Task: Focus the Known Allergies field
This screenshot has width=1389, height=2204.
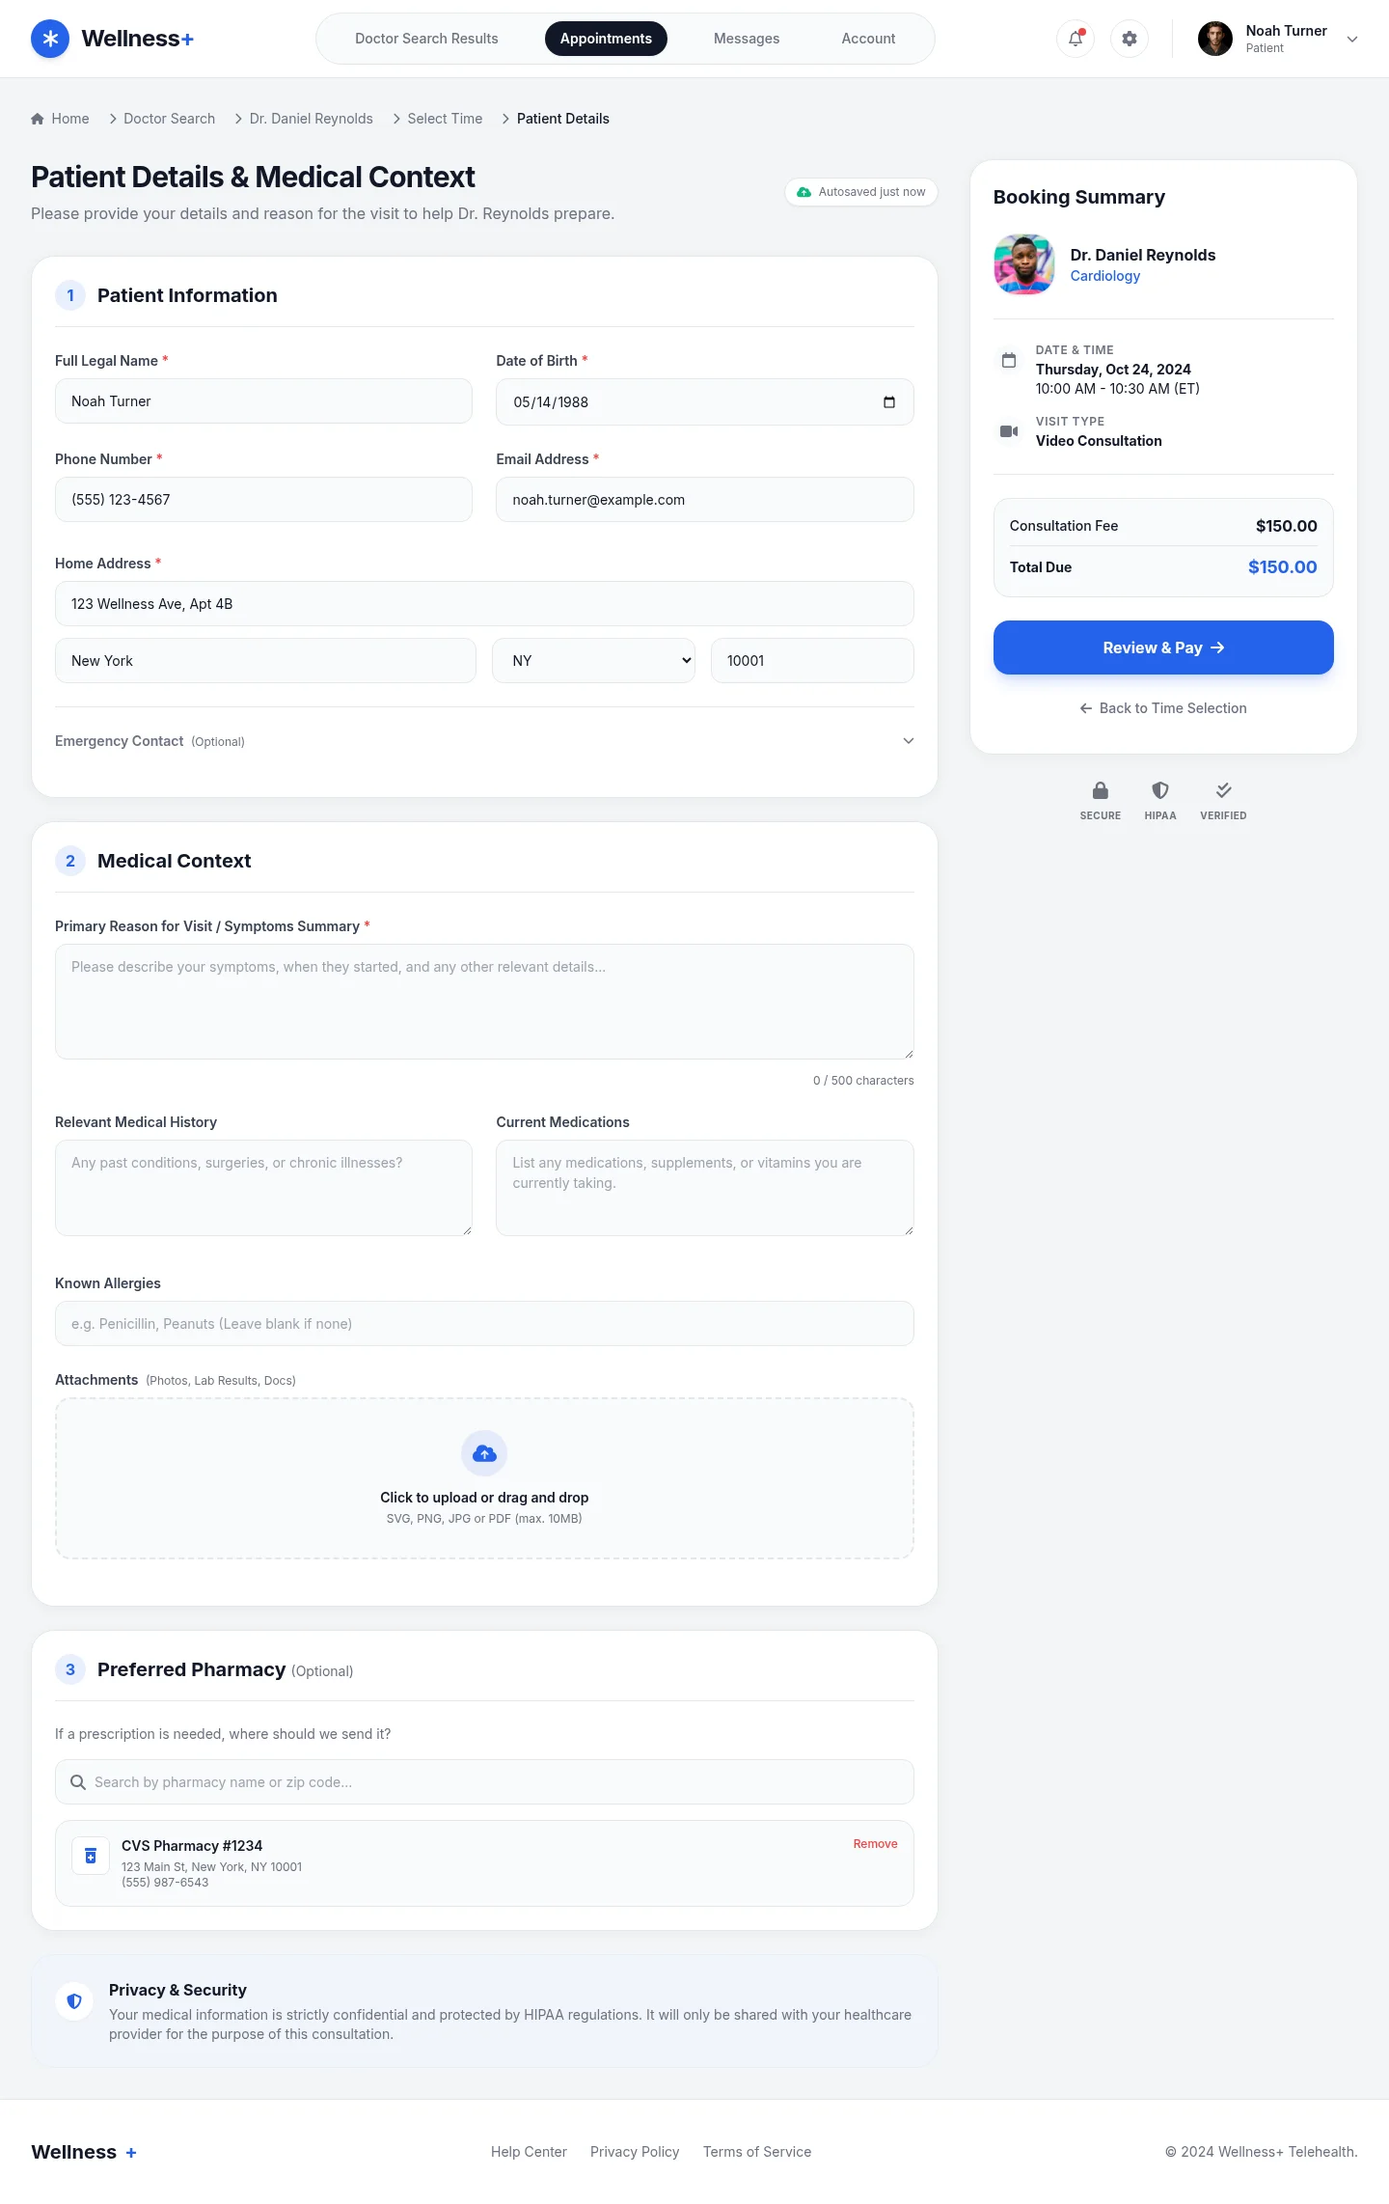Action: pyautogui.click(x=484, y=1324)
